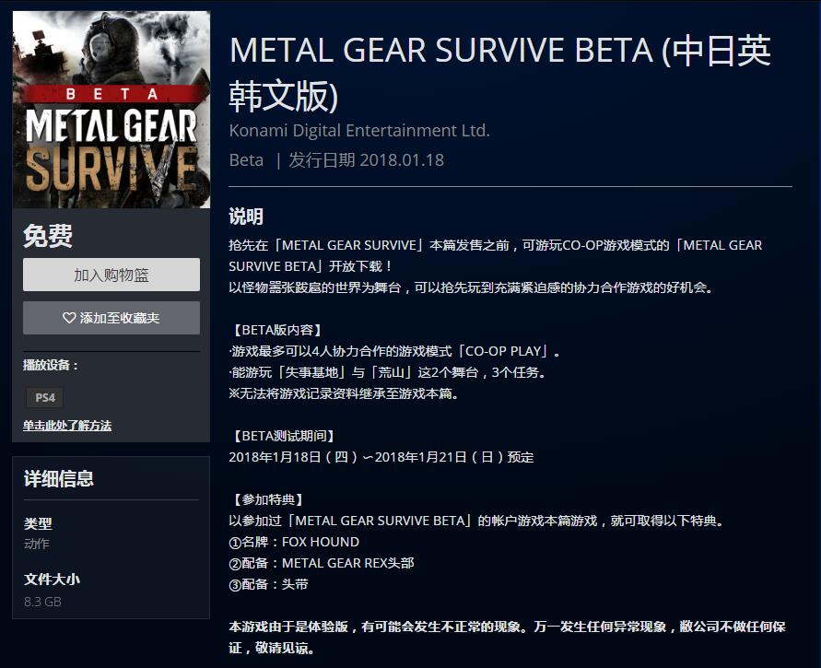
Task: Click the 播放设备 label
Action: [x=51, y=366]
